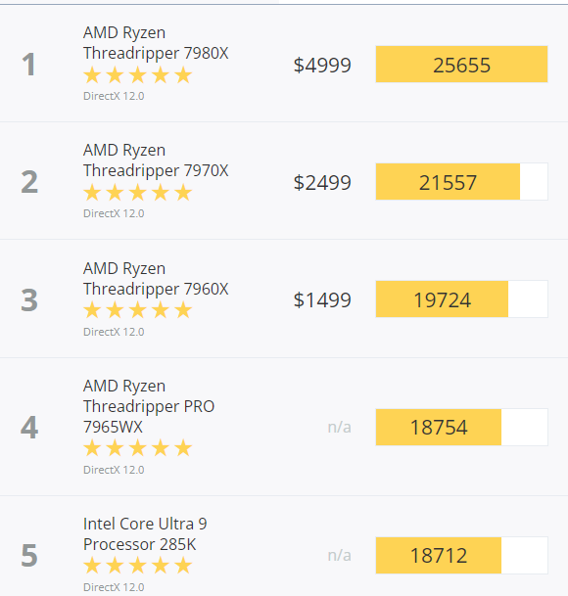The height and width of the screenshot is (596, 568).
Task: Click the 21557 score bar
Action: pyautogui.click(x=461, y=182)
